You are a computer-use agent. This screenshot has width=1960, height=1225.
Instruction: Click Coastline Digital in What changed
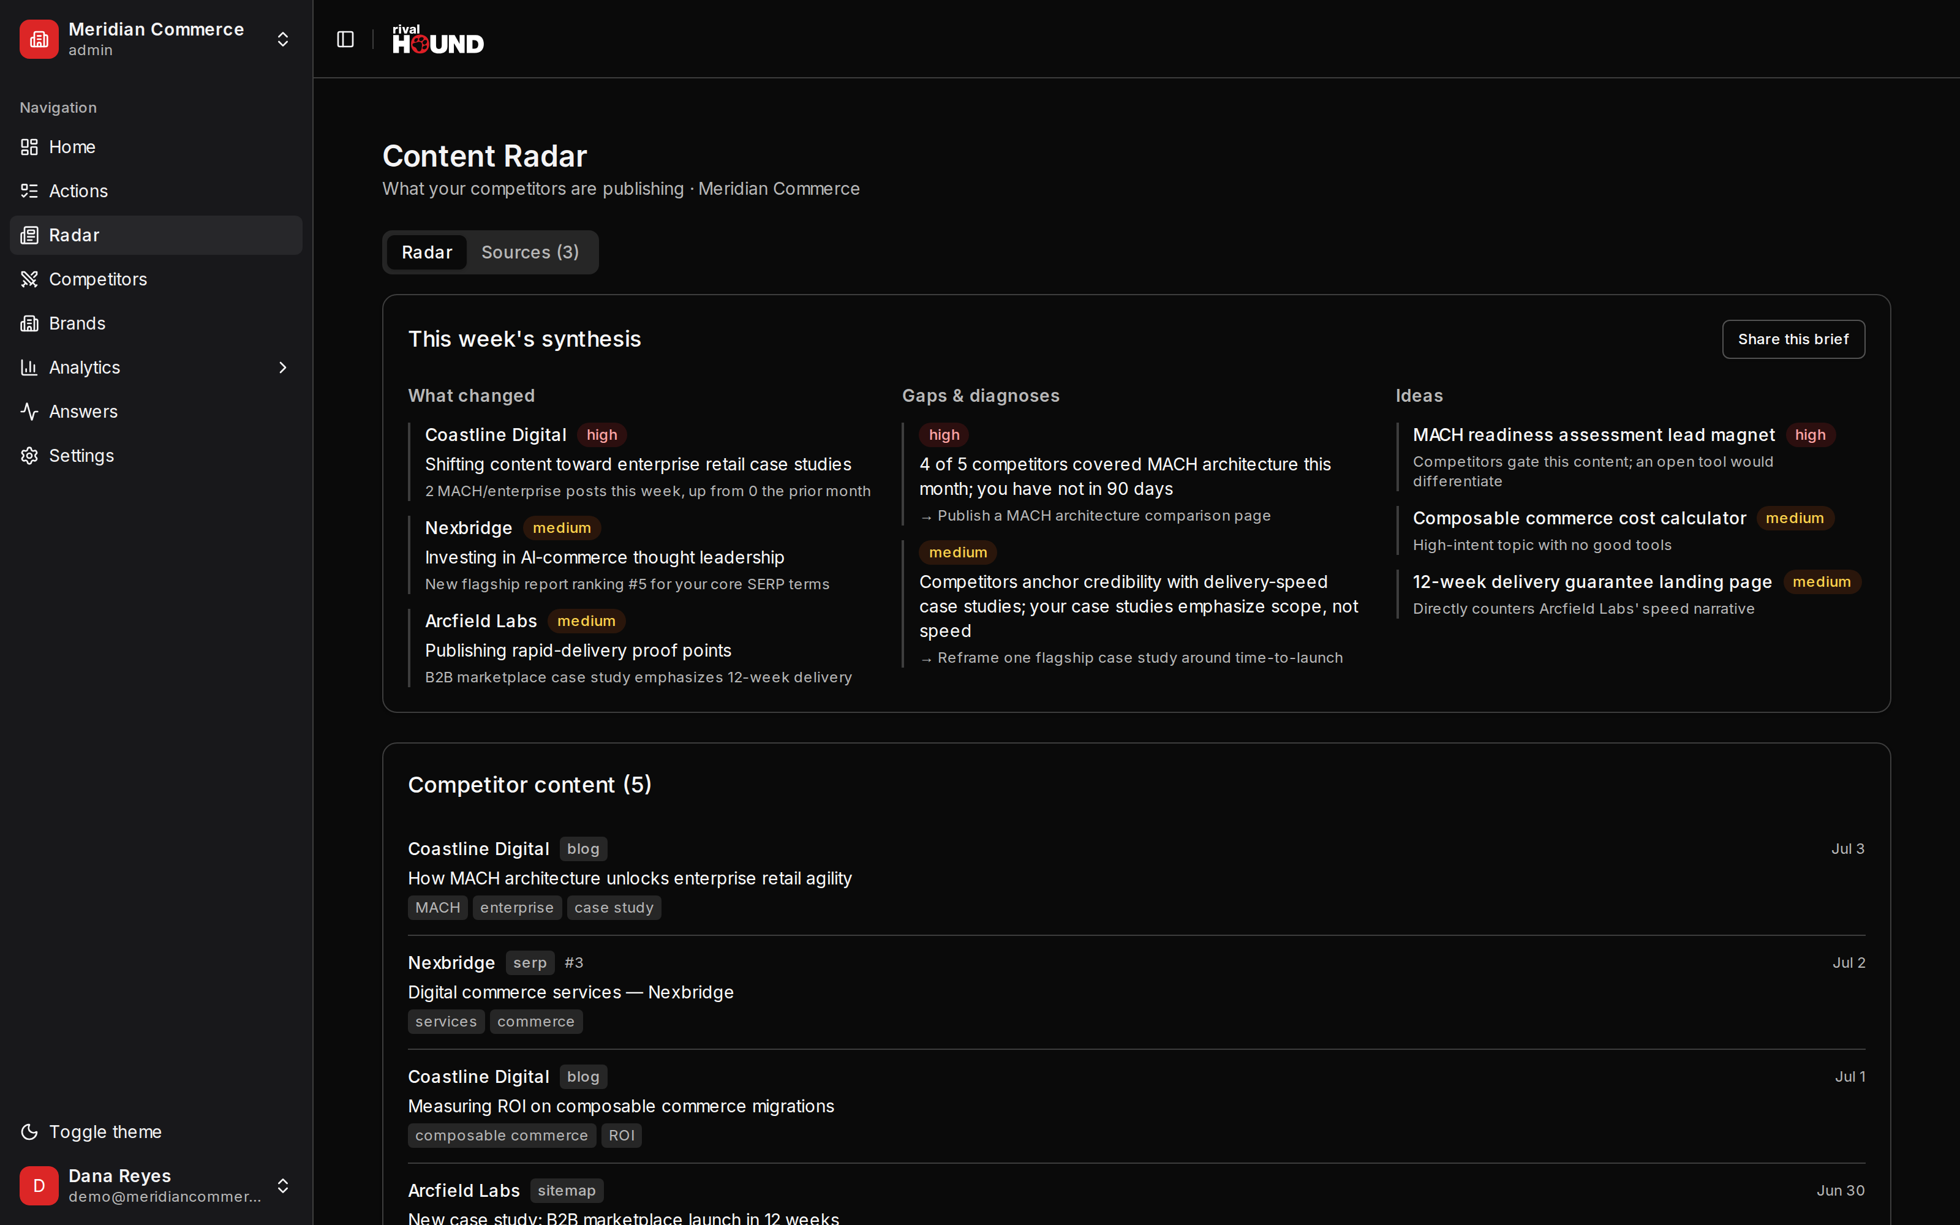496,435
